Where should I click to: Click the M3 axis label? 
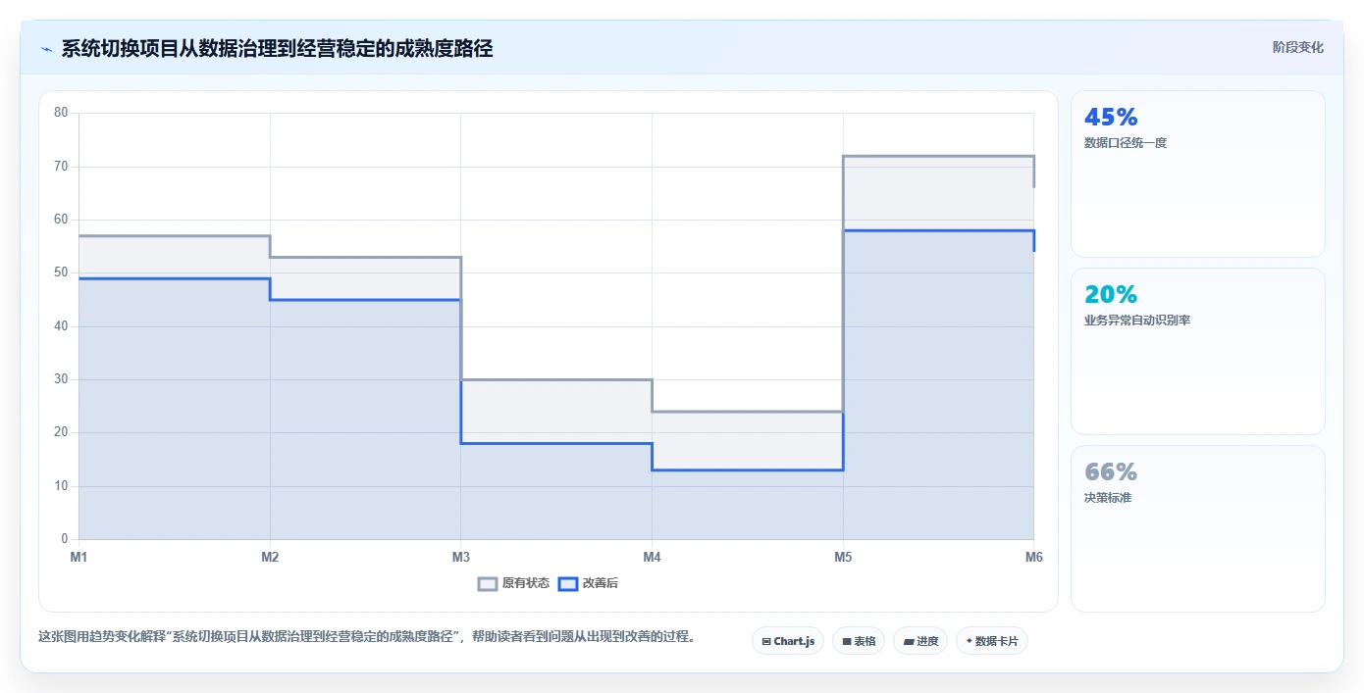point(460,558)
